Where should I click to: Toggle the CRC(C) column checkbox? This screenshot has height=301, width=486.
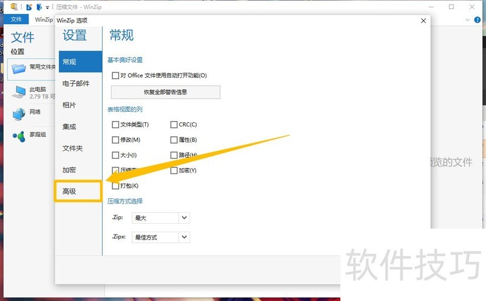[x=174, y=125]
